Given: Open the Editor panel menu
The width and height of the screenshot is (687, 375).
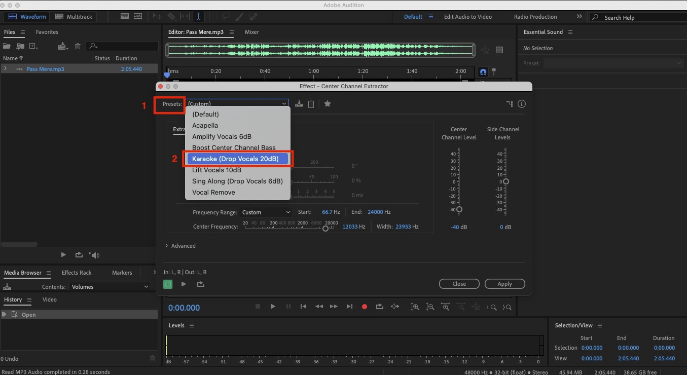Looking at the screenshot, I should [x=231, y=32].
